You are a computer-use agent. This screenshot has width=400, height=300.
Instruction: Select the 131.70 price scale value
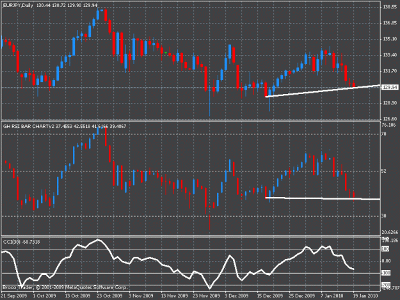tap(390, 71)
